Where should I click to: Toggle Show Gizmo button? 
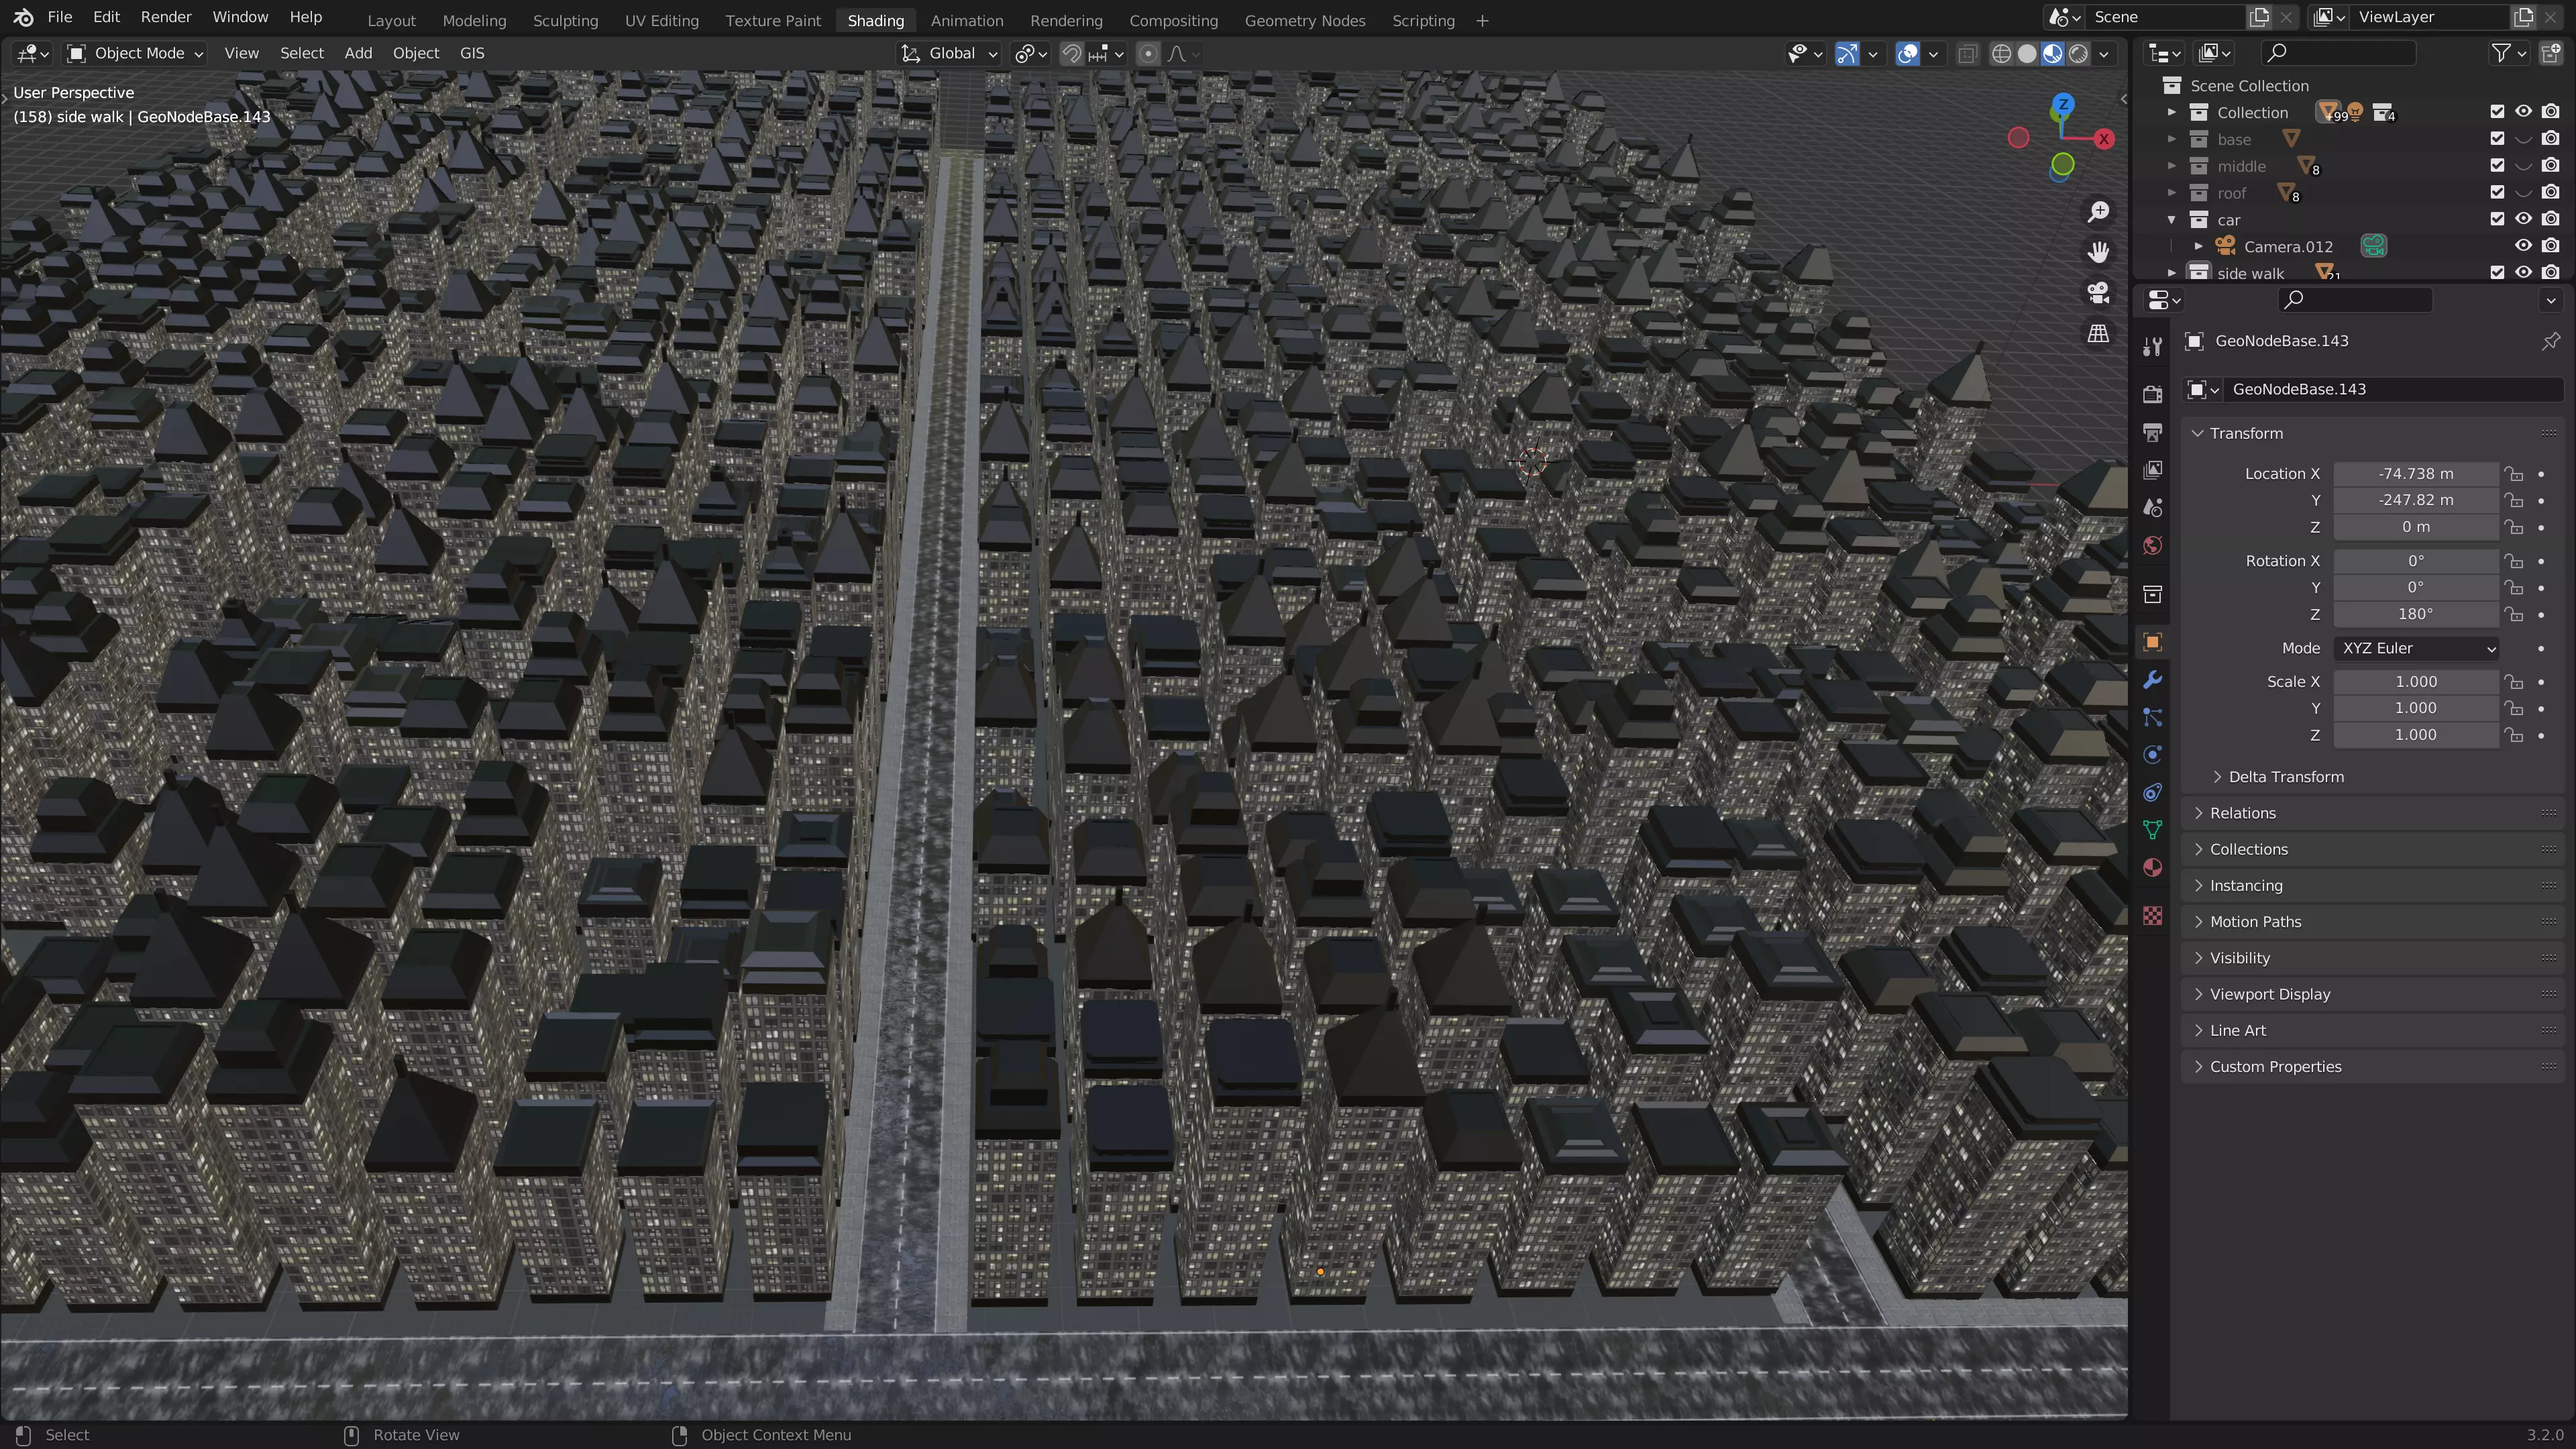point(1847,54)
